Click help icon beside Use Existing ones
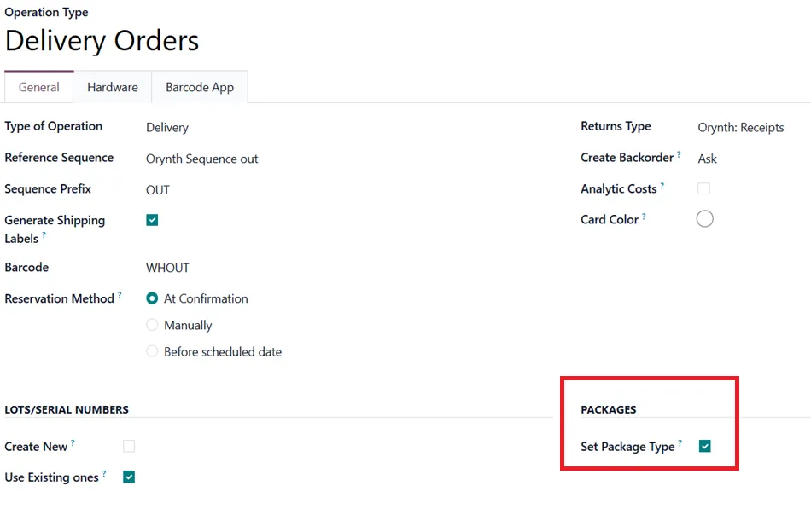This screenshot has width=811, height=509. point(104,473)
